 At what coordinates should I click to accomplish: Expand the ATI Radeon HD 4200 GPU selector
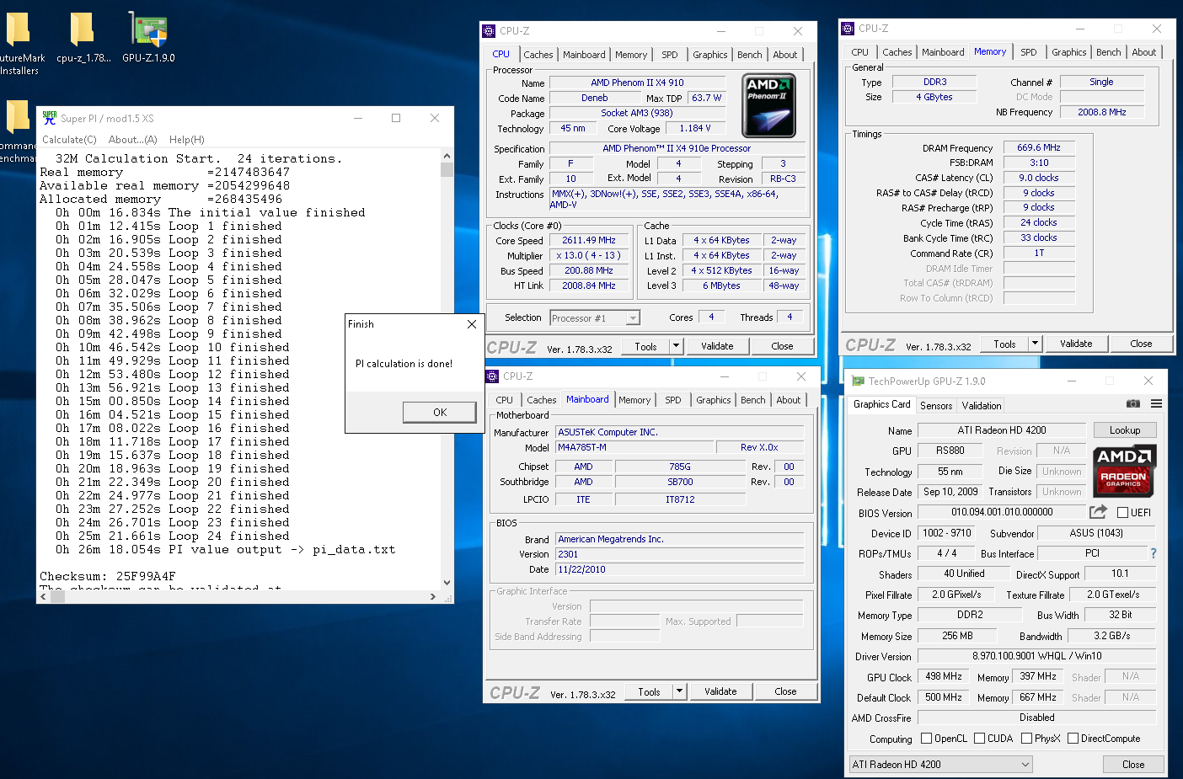pos(941,765)
